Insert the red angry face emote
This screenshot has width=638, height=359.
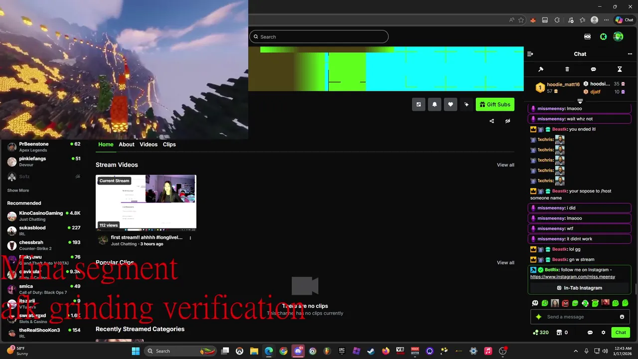click(x=565, y=303)
